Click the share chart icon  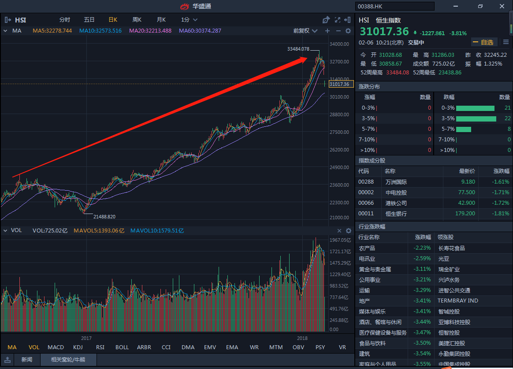point(326,20)
